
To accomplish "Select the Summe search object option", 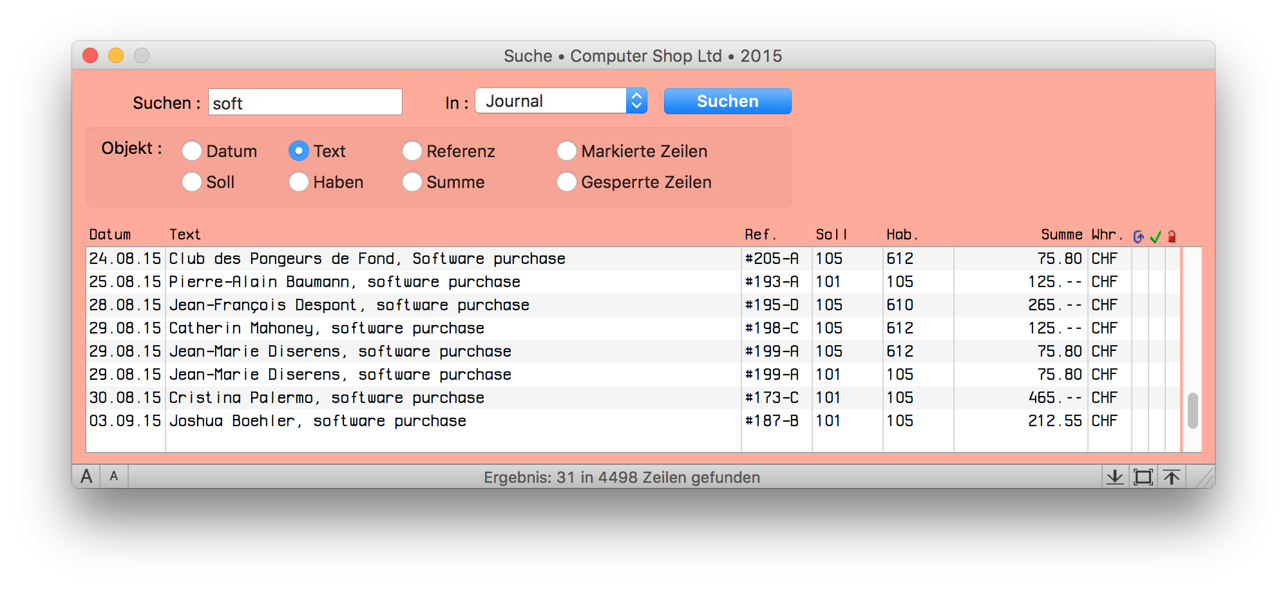I will (412, 182).
